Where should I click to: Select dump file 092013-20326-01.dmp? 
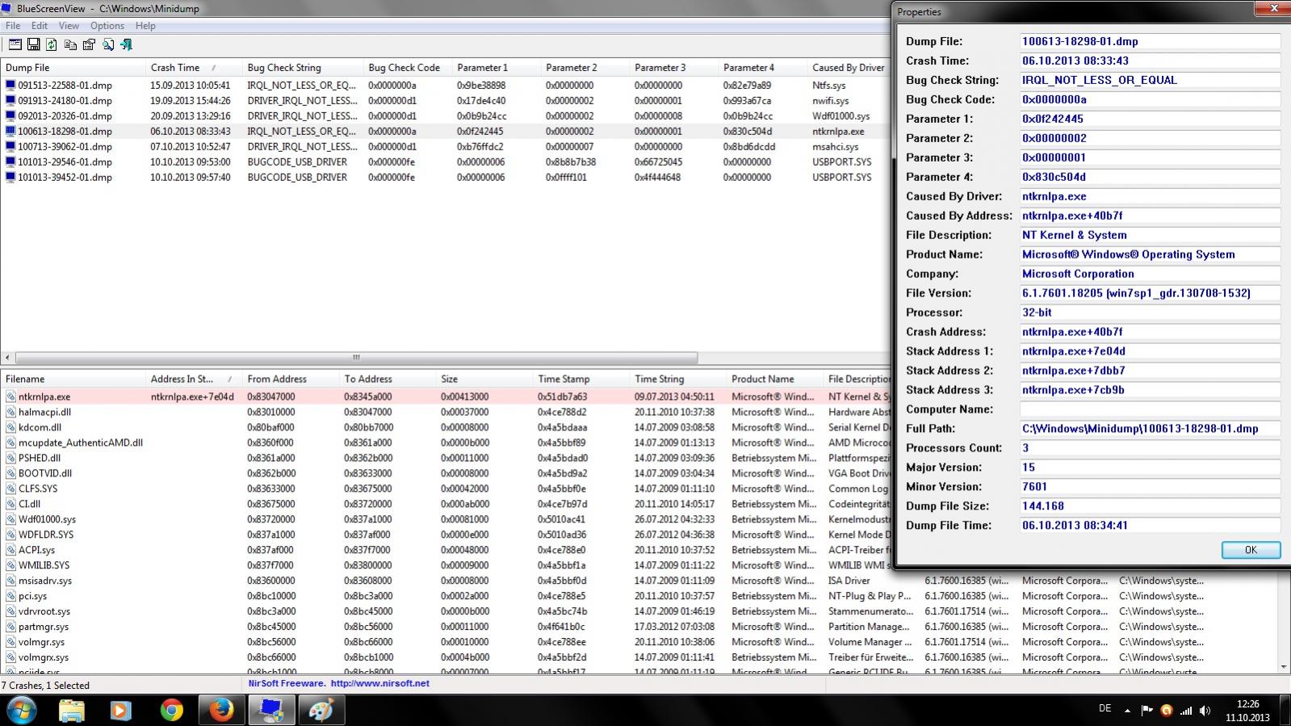(65, 116)
